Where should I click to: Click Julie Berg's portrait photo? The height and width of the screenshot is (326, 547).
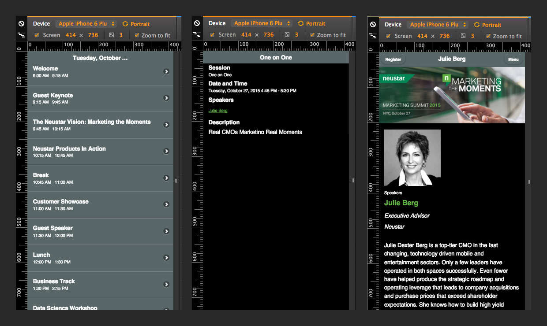coord(412,158)
